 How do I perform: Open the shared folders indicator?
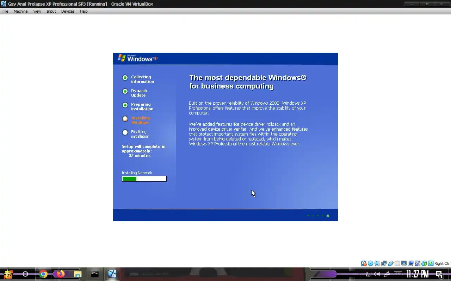coord(397,263)
